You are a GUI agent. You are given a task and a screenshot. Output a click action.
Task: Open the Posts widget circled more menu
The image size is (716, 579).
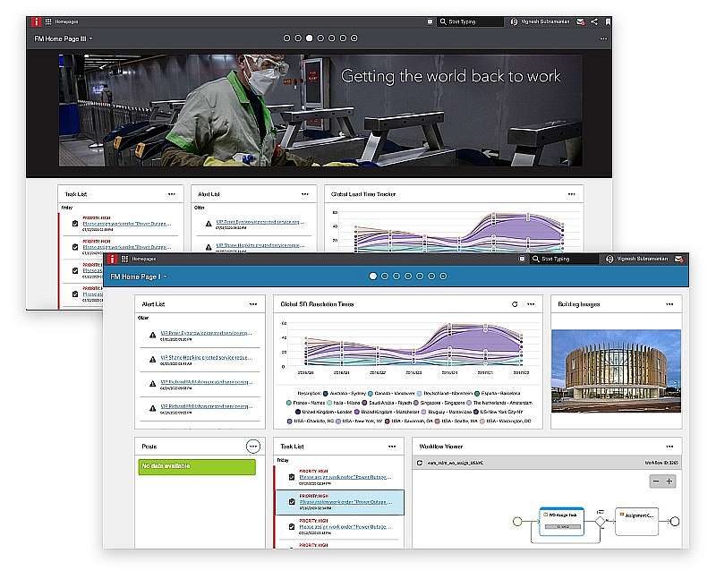point(253,447)
